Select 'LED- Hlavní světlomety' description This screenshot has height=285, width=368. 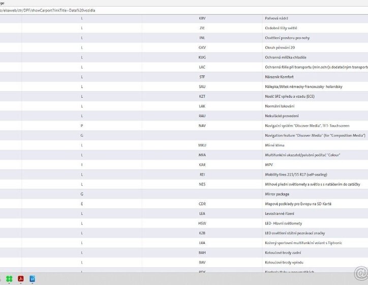(x=284, y=223)
